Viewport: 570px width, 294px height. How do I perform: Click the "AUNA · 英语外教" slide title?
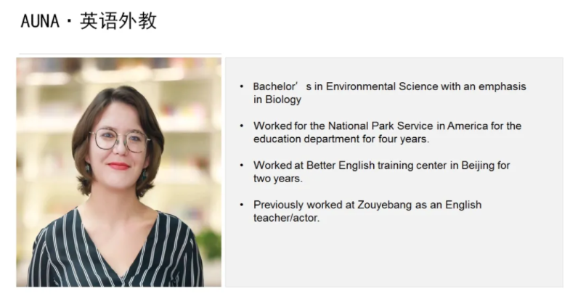pyautogui.click(x=89, y=21)
